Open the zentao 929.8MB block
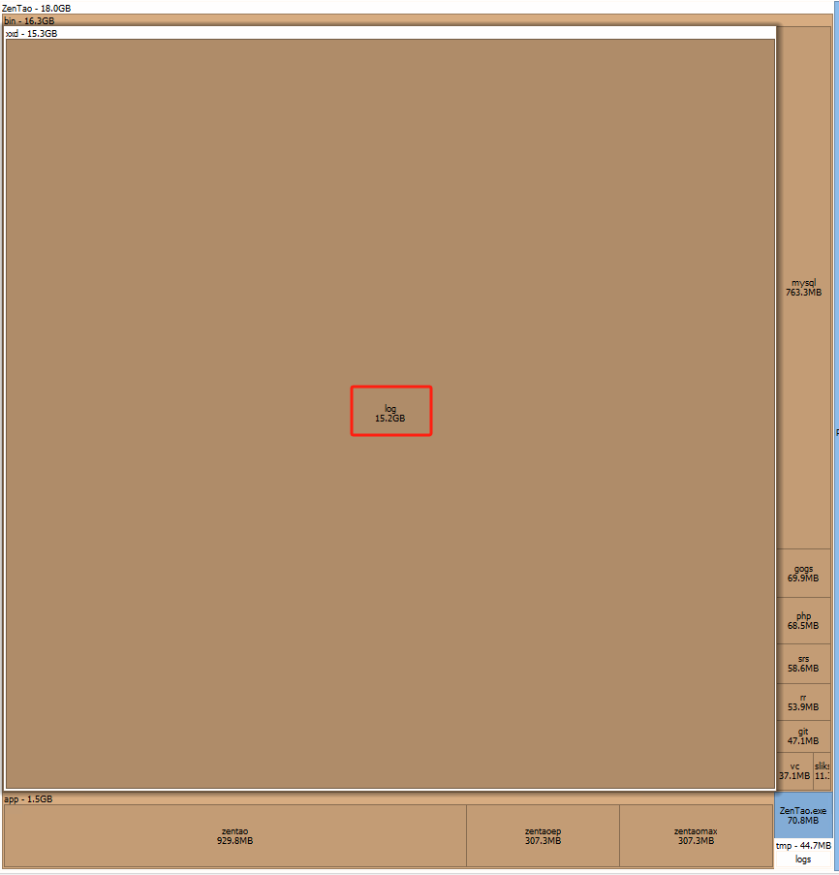The image size is (839, 875). coord(234,836)
